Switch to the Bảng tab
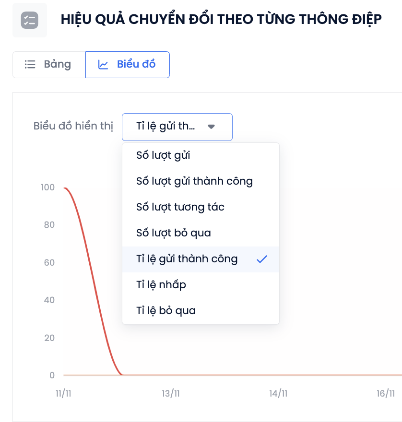The image size is (402, 422). coord(49,65)
